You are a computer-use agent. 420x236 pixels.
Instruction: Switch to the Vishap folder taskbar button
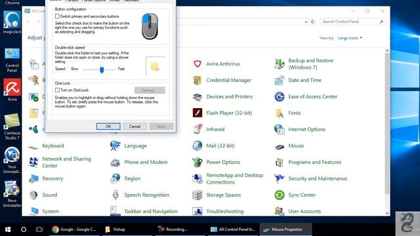pos(127,229)
